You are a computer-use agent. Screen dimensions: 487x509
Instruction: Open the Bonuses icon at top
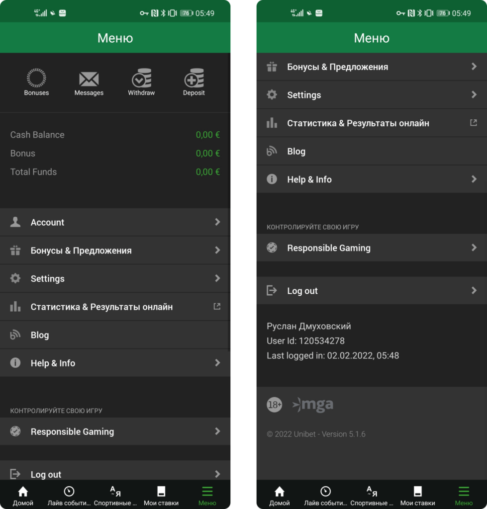pos(36,78)
